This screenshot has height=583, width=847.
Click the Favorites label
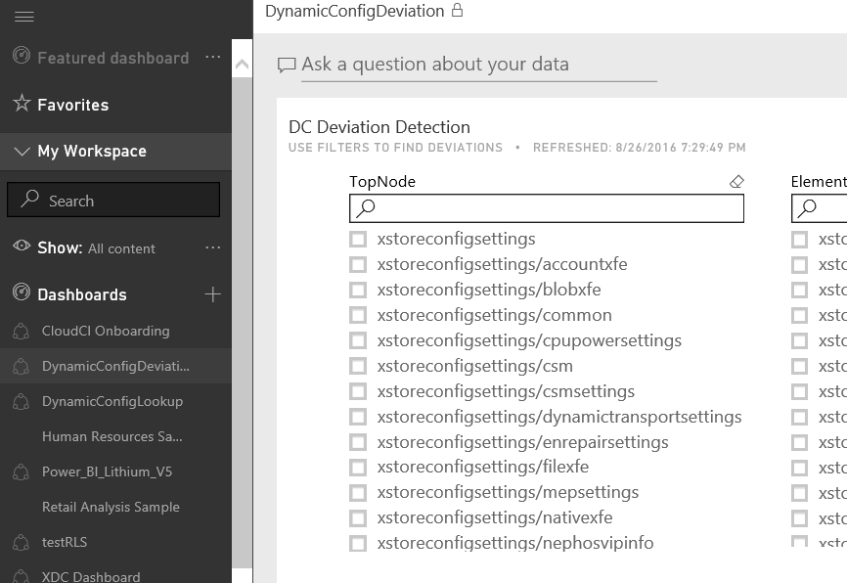(x=73, y=105)
